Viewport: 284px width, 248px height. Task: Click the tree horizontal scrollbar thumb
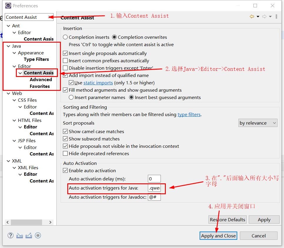click(x=26, y=222)
